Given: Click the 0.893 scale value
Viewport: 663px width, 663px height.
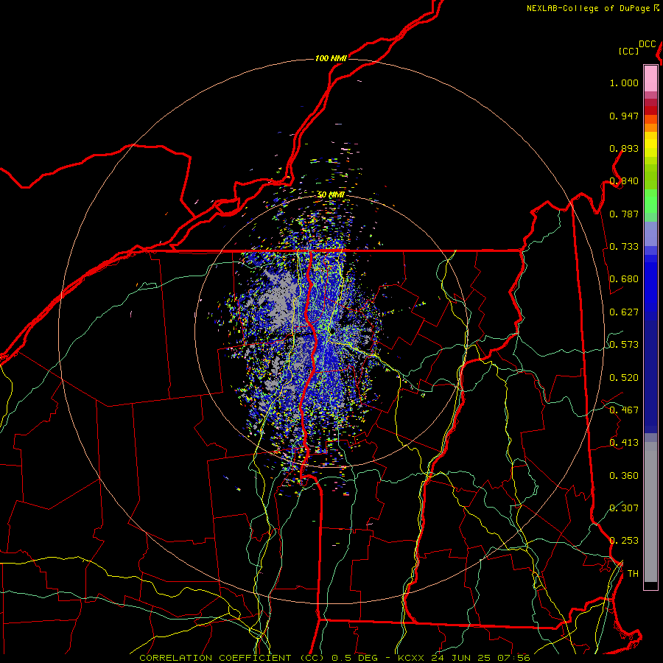Looking at the screenshot, I should [624, 148].
